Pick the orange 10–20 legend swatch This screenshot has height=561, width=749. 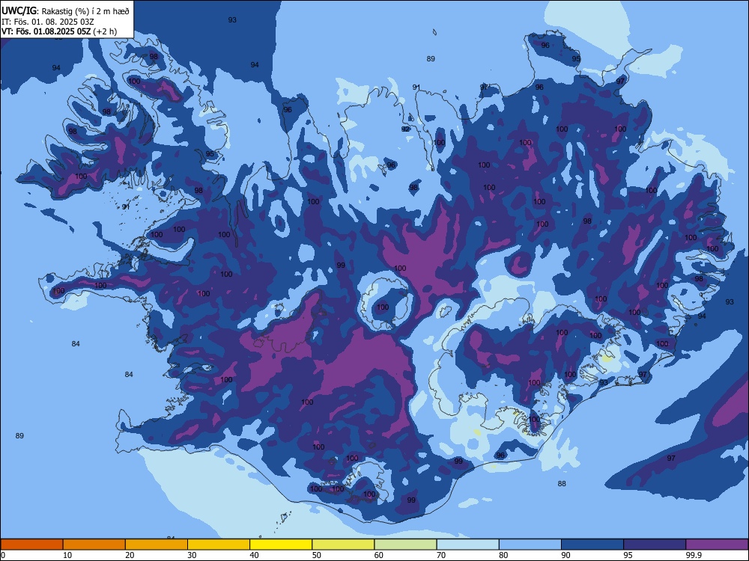94,545
